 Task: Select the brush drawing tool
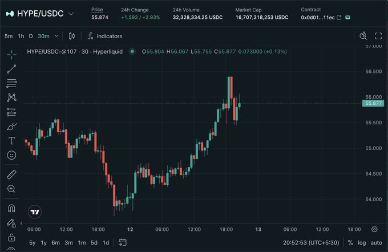(11, 127)
